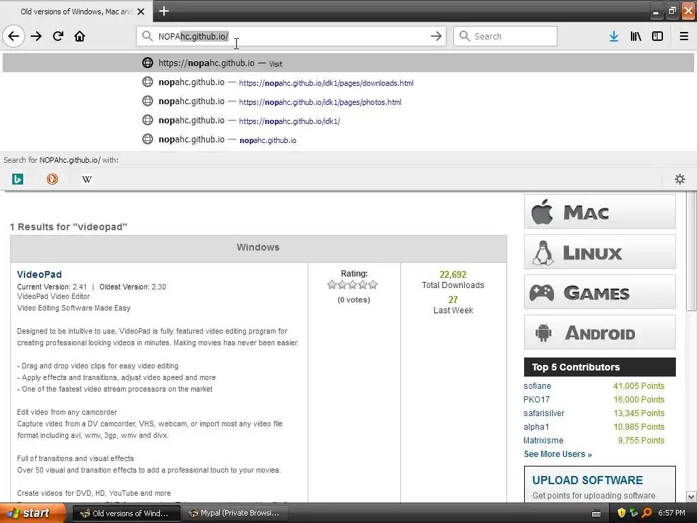697x523 pixels.
Task: Open the Android software category
Action: 600,332
